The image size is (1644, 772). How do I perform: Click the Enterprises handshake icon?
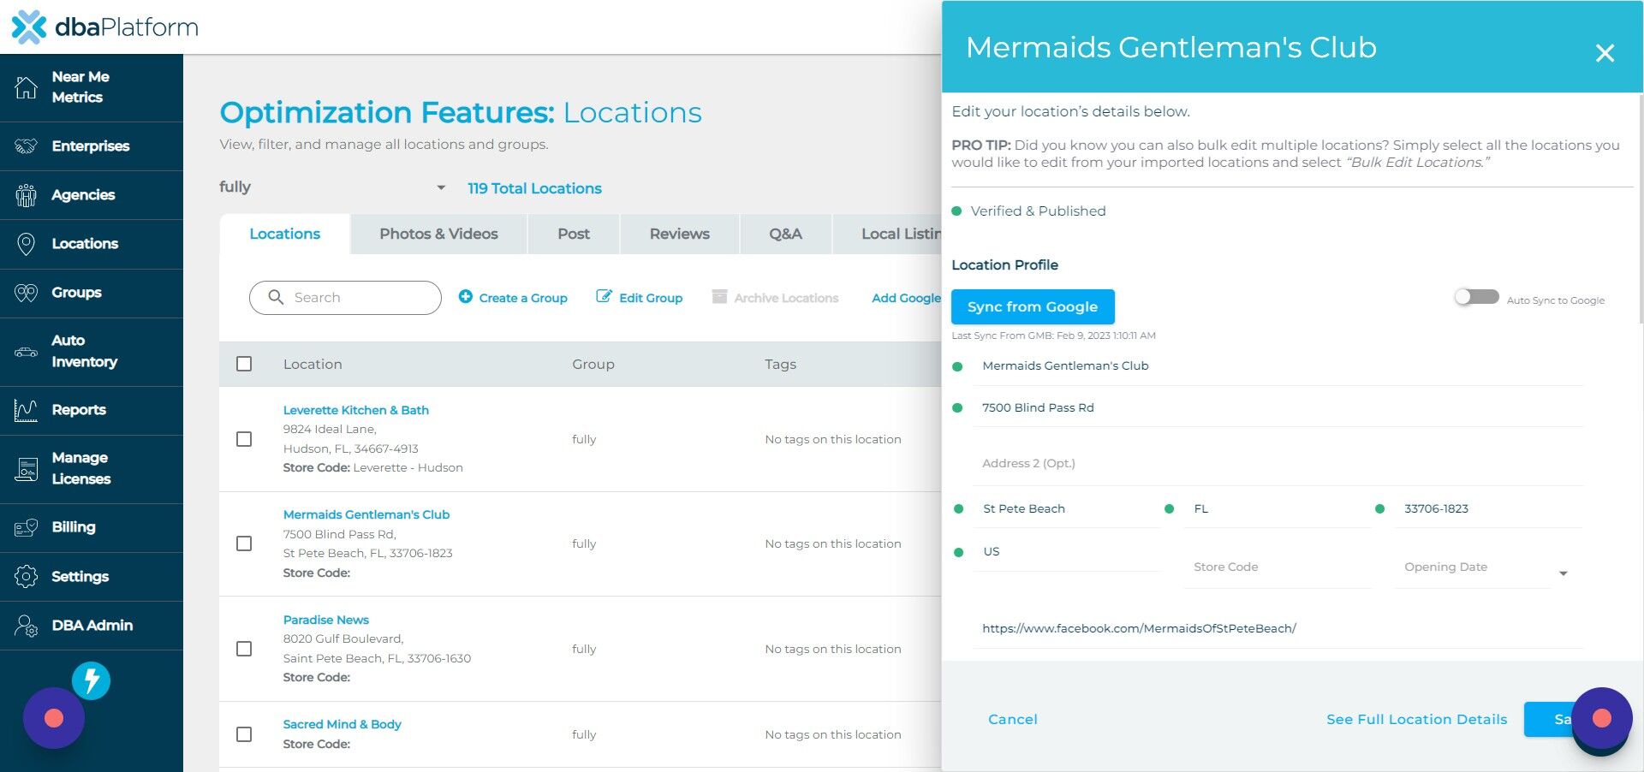pos(27,145)
